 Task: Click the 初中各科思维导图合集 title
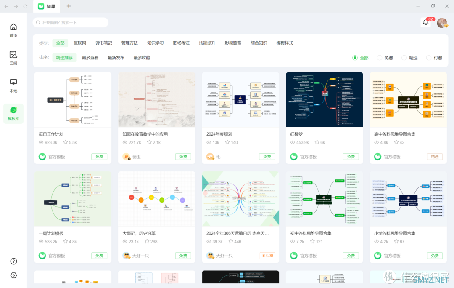(x=311, y=233)
